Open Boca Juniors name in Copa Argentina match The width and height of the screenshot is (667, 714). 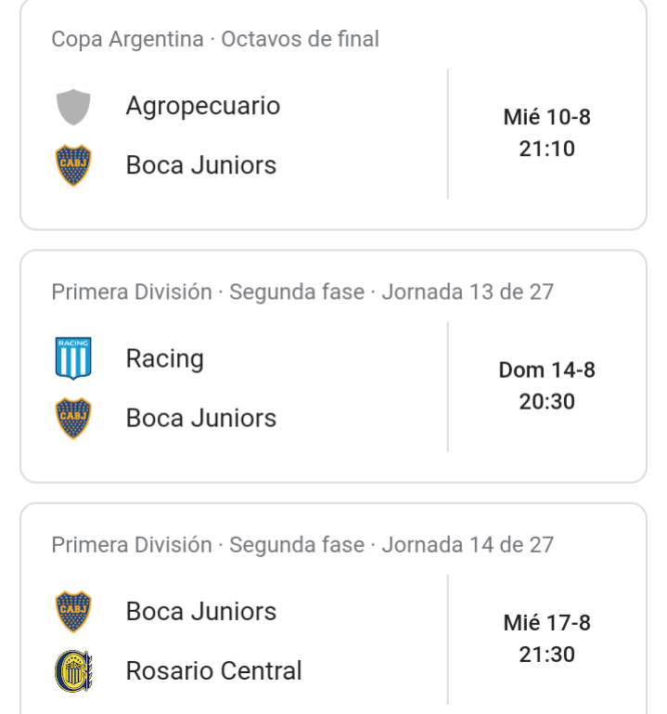pyautogui.click(x=201, y=165)
